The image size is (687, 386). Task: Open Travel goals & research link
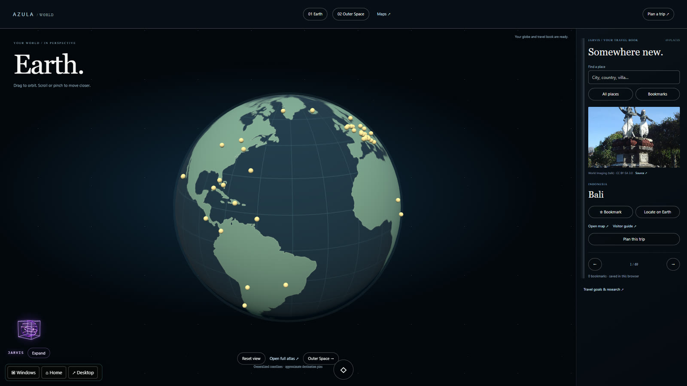coord(603,289)
